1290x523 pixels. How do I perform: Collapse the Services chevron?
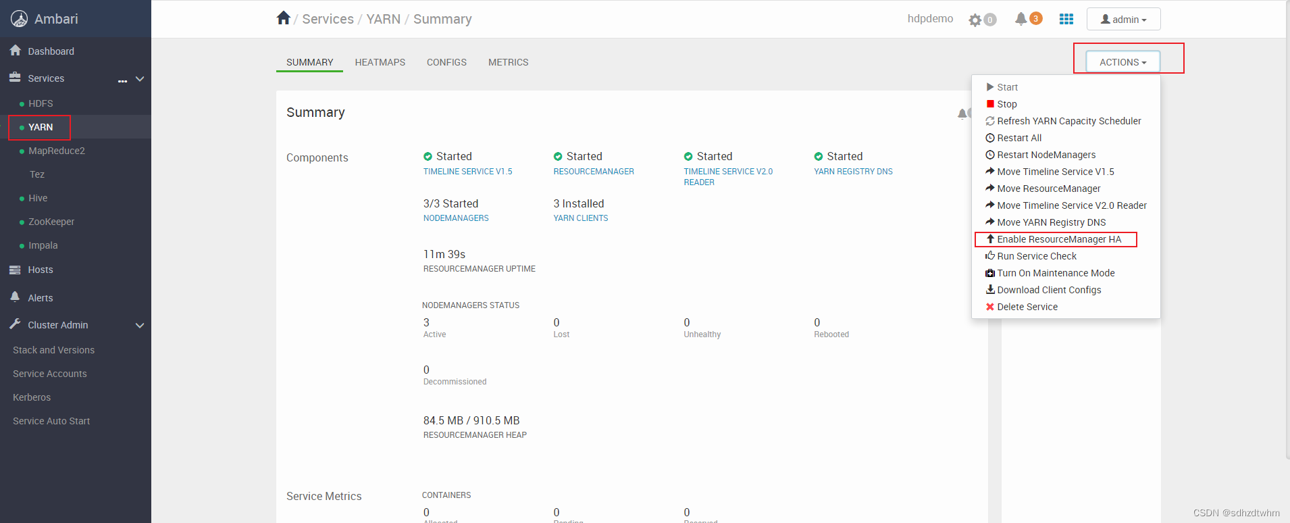coord(140,79)
